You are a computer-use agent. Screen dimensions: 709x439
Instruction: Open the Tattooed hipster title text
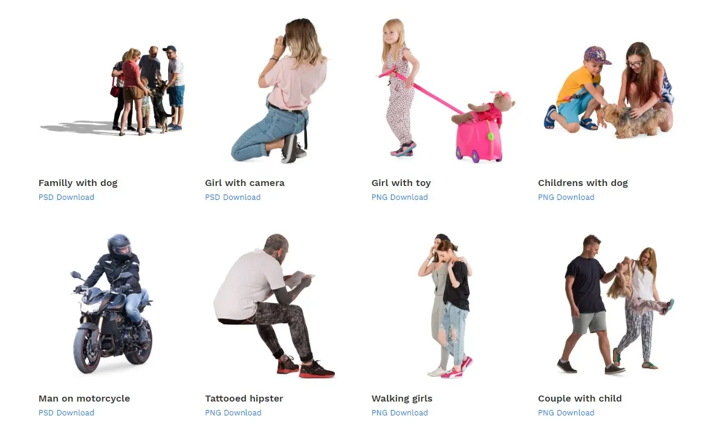(244, 399)
